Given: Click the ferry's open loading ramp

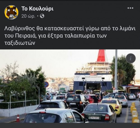Looking at the screenshot, I should [x=94, y=86].
